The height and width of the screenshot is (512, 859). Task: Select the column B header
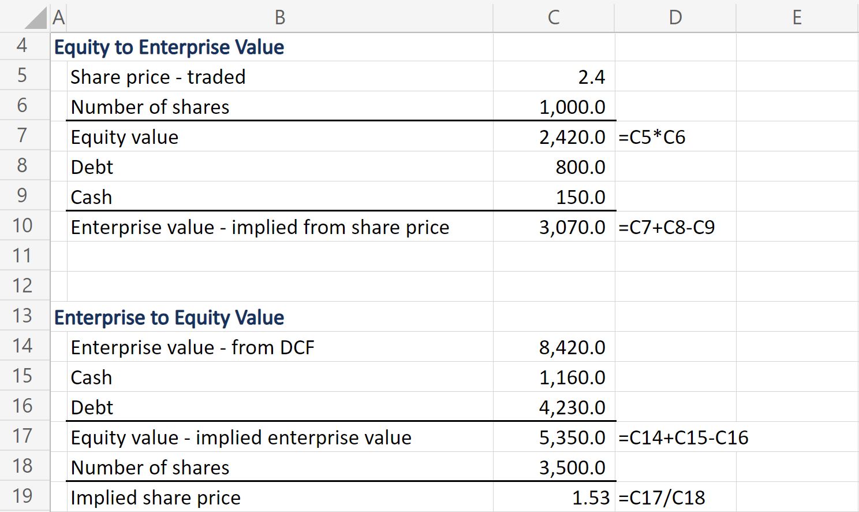click(x=280, y=17)
